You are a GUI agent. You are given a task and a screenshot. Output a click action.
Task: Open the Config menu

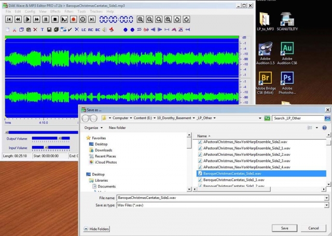point(30,11)
